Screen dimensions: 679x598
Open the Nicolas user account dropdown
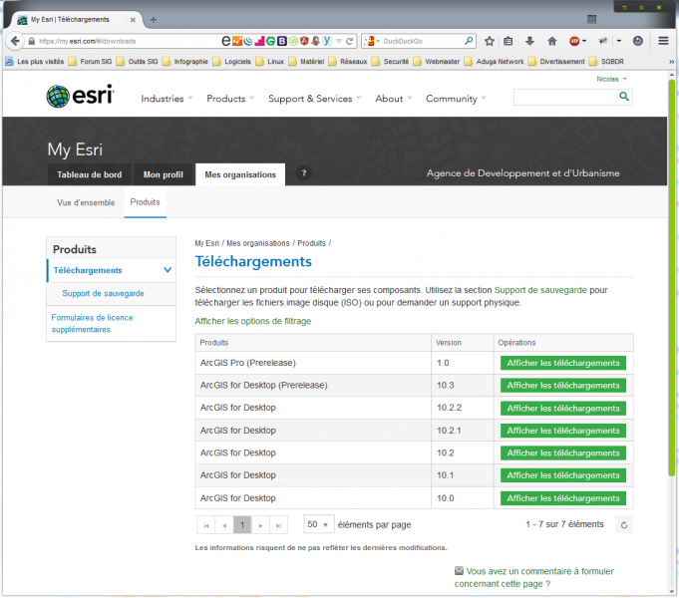pyautogui.click(x=611, y=78)
